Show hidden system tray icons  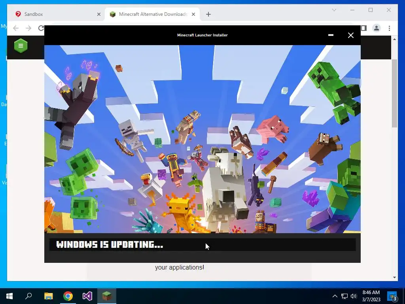(x=335, y=296)
